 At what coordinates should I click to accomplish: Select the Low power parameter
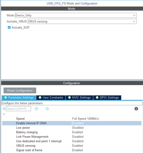click(23, 128)
